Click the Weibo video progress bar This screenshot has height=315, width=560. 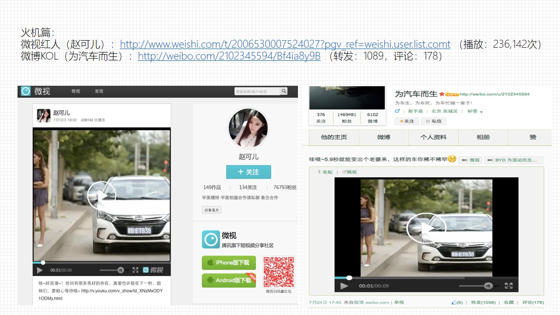pos(426,278)
